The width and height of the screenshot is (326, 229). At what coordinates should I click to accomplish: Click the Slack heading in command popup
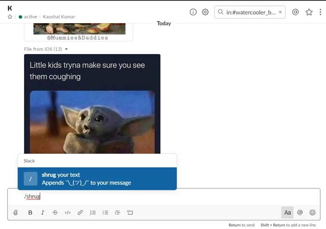pos(29,161)
